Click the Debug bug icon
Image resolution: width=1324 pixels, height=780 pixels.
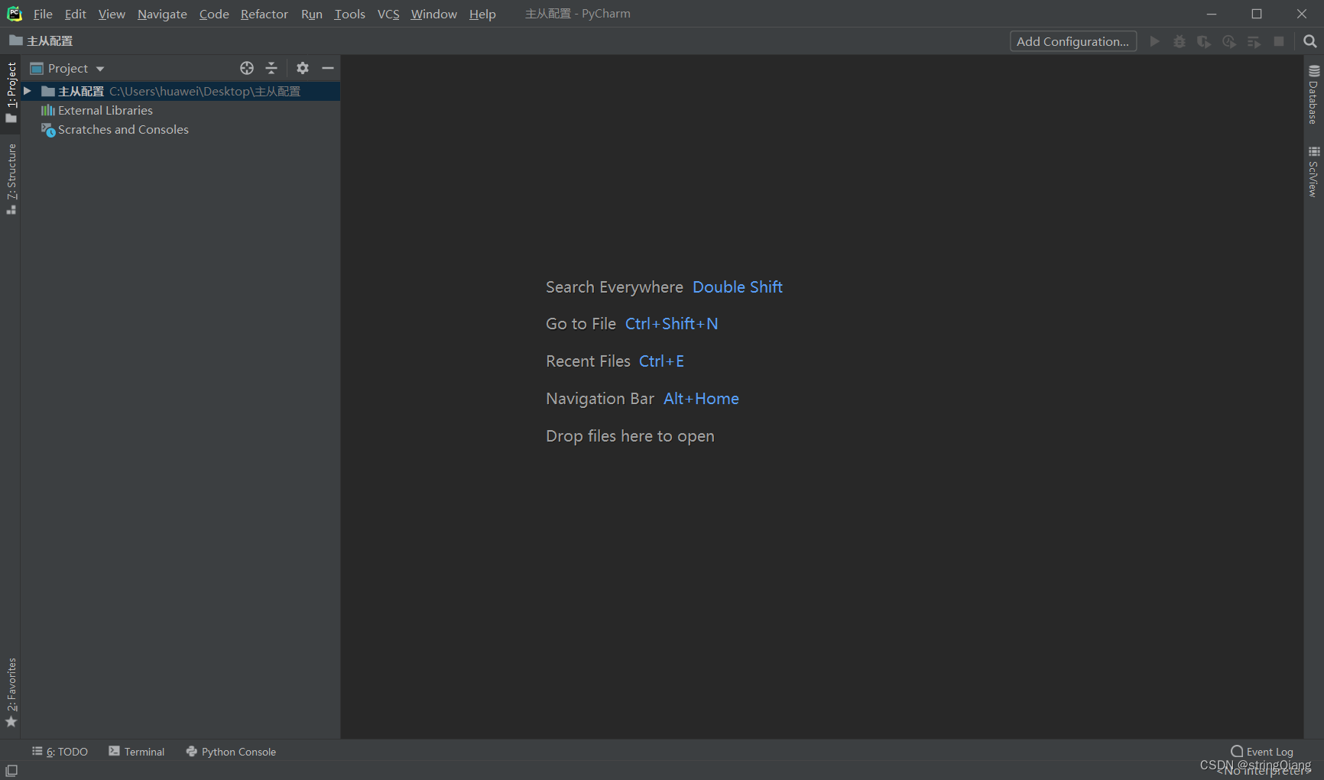pos(1180,41)
